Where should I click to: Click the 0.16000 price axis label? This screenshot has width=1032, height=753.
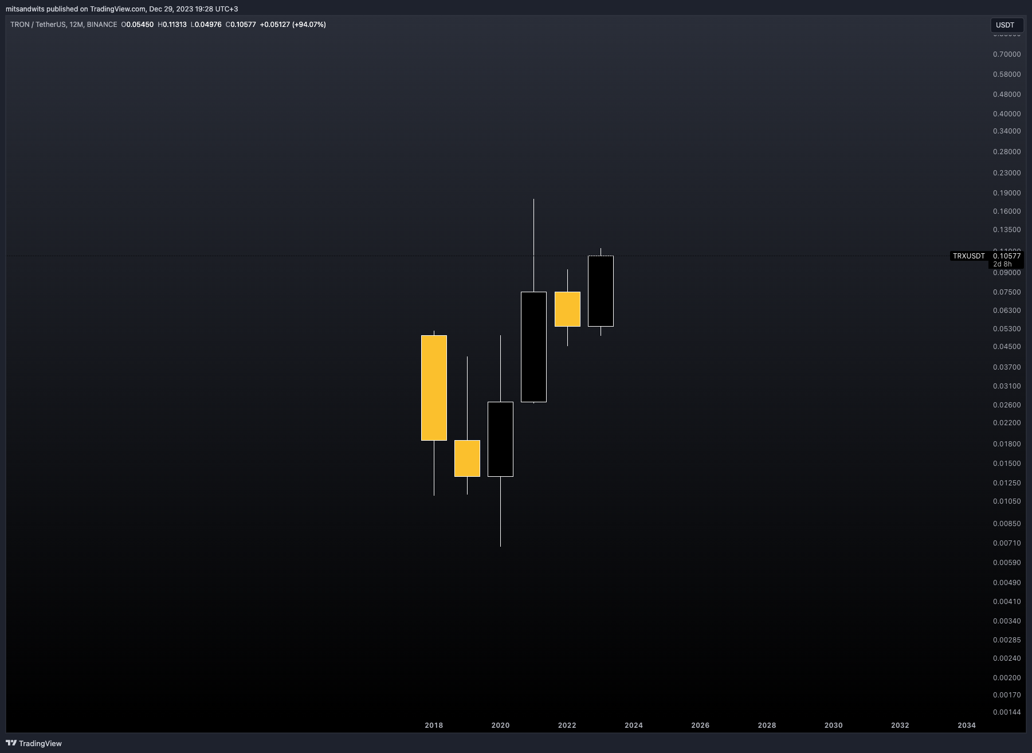coord(1007,211)
